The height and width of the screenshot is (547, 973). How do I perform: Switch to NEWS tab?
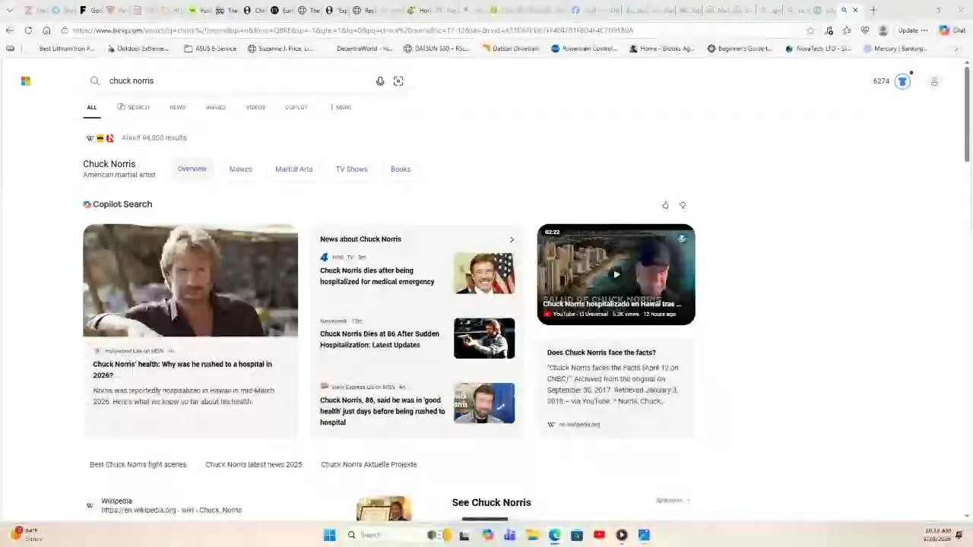[x=177, y=107]
